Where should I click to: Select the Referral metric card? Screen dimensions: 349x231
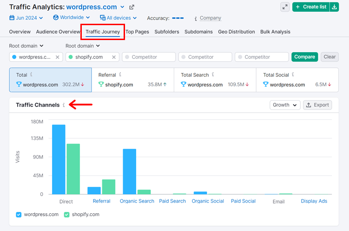point(132,80)
